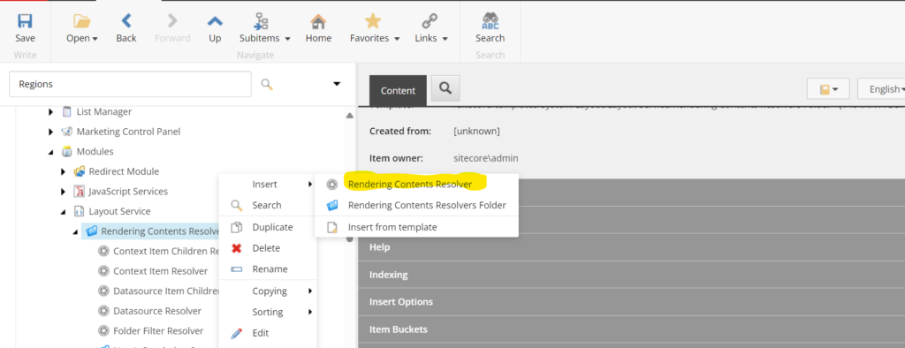
Task: Select Datasource Item Children Resolver item
Action: [x=165, y=291]
